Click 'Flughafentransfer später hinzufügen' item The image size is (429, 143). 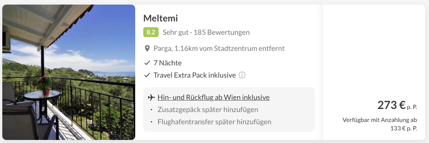pos(214,122)
